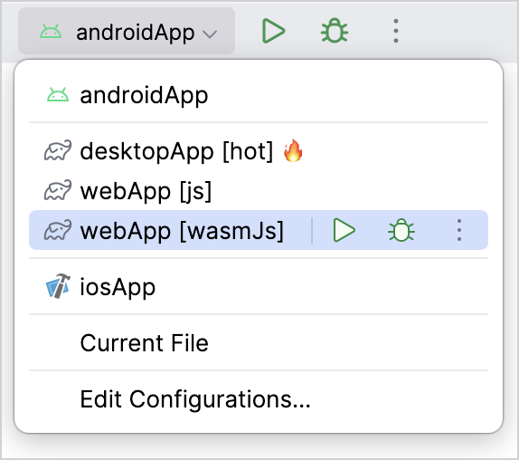
Task: Open the toolbar's vertical three-dots menu
Action: 396,31
